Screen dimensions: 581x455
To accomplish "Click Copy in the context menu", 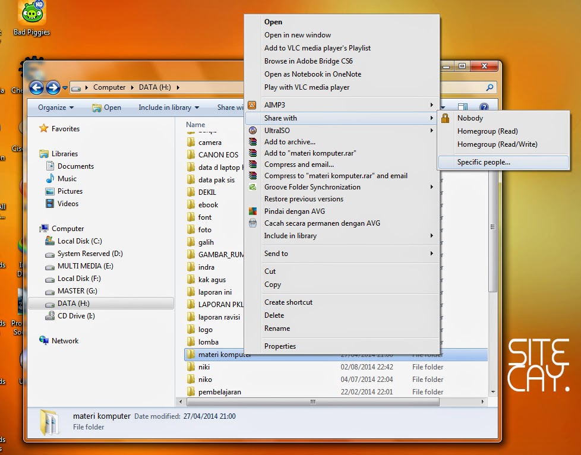I will coord(342,285).
